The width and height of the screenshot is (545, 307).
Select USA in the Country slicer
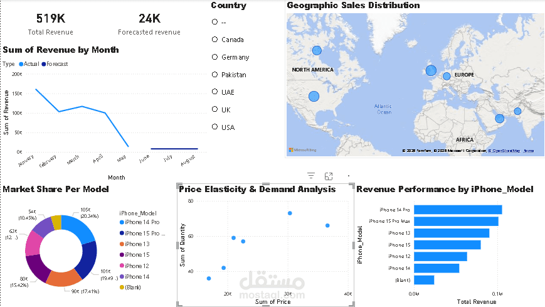223,127
